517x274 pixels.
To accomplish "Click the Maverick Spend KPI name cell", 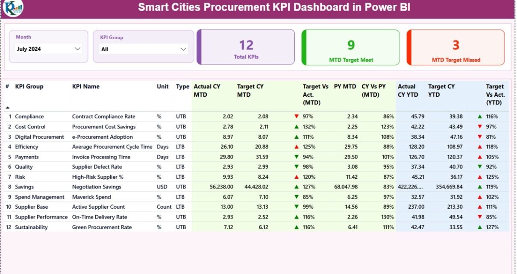I will [91, 197].
